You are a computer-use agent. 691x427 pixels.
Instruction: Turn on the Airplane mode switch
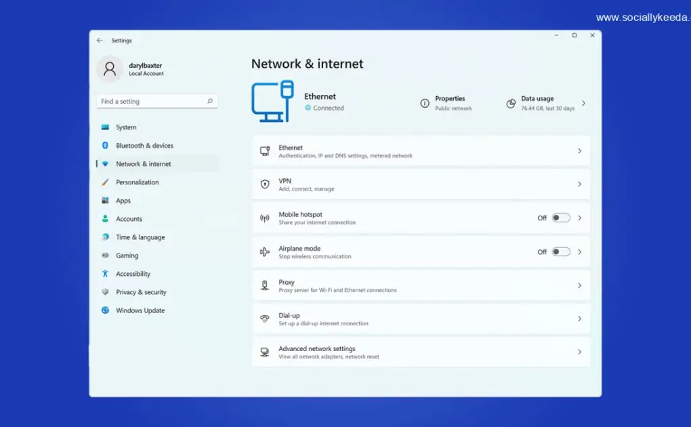coord(561,251)
